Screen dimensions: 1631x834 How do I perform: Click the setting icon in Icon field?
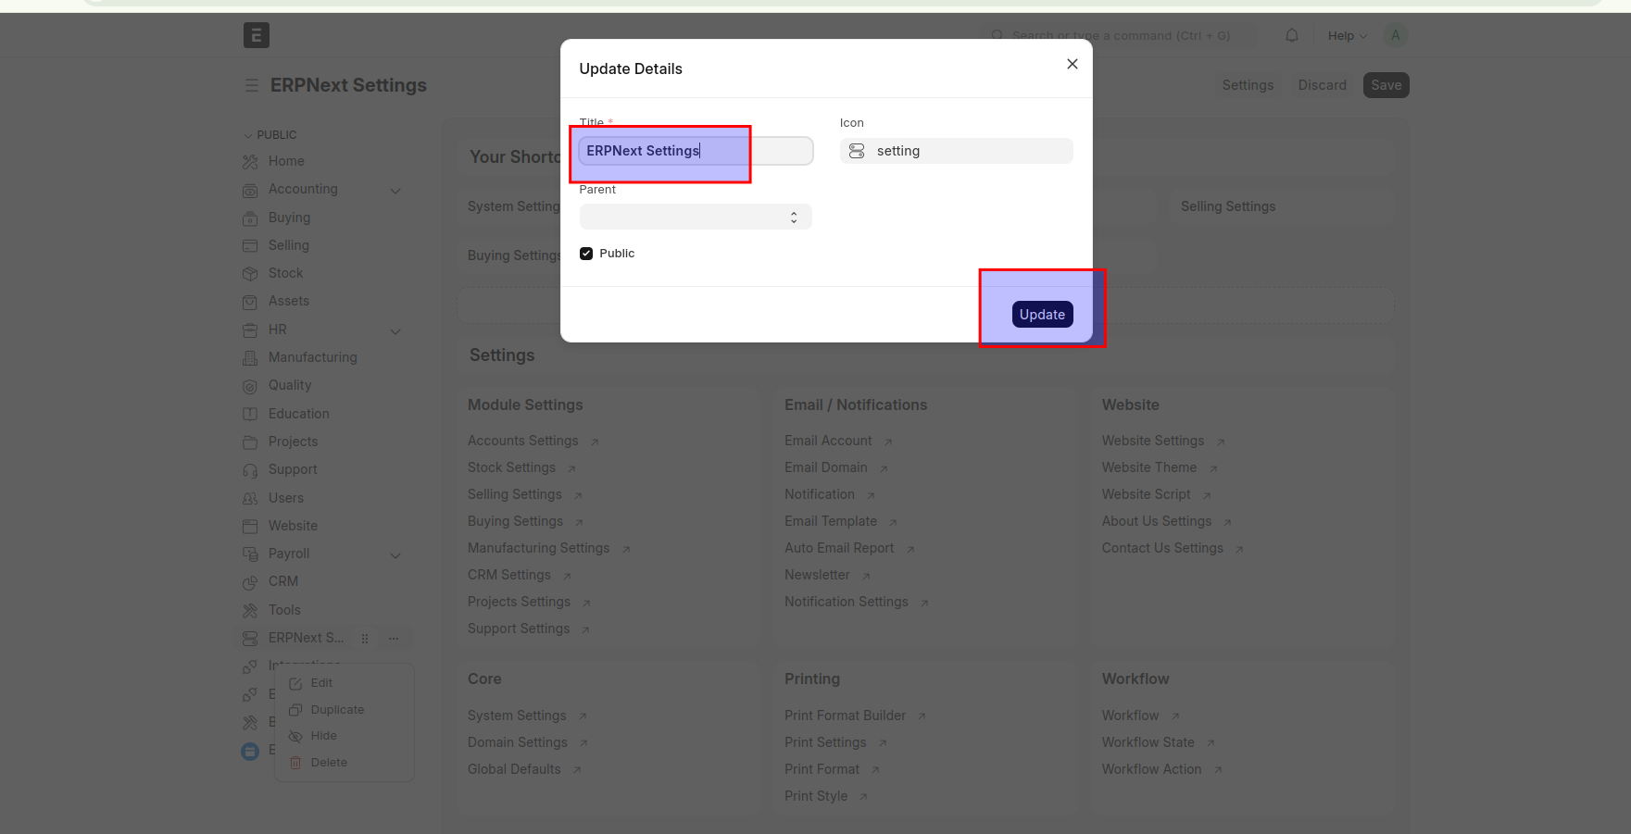pos(857,151)
